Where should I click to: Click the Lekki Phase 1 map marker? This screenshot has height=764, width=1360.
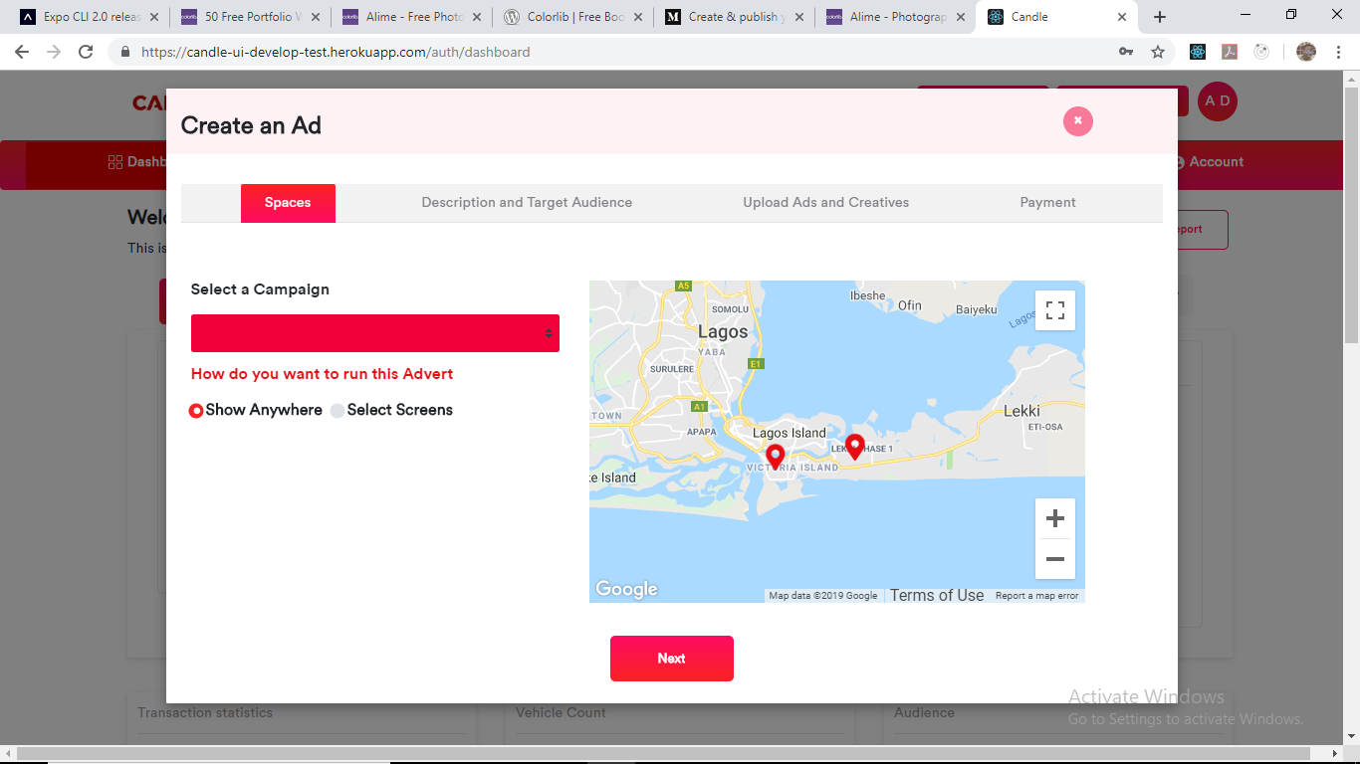point(854,447)
